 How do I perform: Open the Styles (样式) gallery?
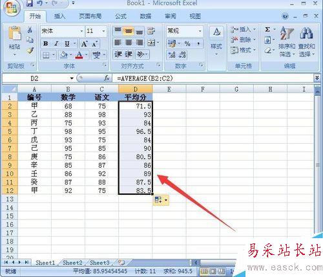[x=216, y=41]
